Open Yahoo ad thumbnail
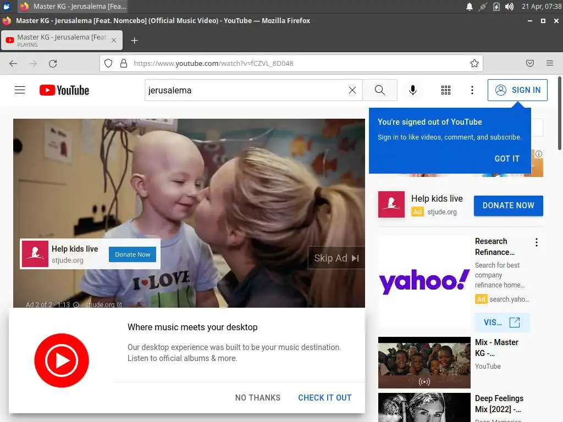Viewport: 563px width, 422px height. coord(424,281)
